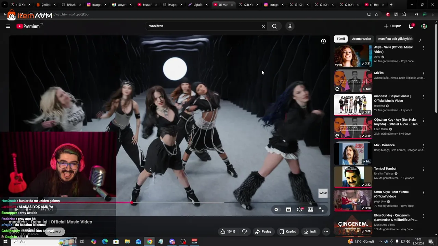
Task: Open the Ebru Gündeş - Çingenem thumbnail
Action: pos(353,224)
